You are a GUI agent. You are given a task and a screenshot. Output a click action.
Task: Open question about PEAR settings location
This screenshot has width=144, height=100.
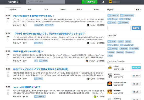tap(34, 16)
